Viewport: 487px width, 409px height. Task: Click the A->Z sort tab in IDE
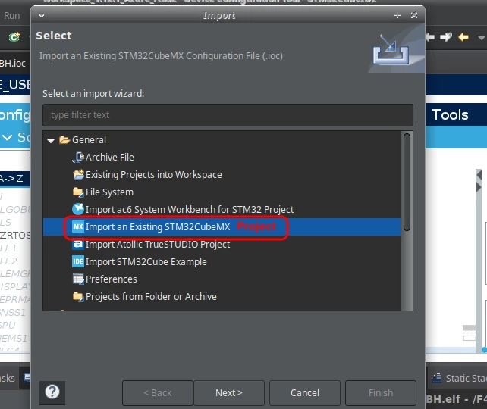click(12, 178)
